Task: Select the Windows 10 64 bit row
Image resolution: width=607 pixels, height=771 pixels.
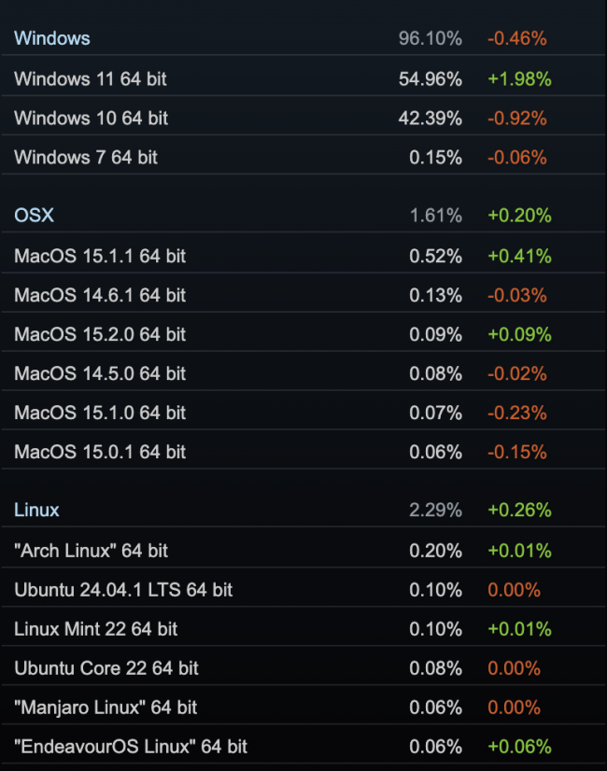Action: tap(91, 119)
